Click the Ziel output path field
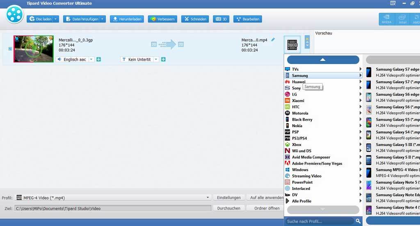Image resolution: width=420 pixels, height=226 pixels. tap(113, 208)
